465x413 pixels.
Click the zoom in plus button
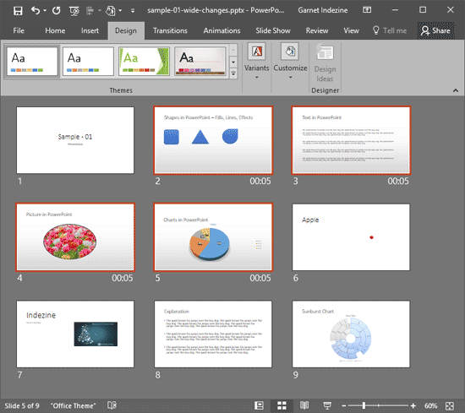tap(413, 406)
